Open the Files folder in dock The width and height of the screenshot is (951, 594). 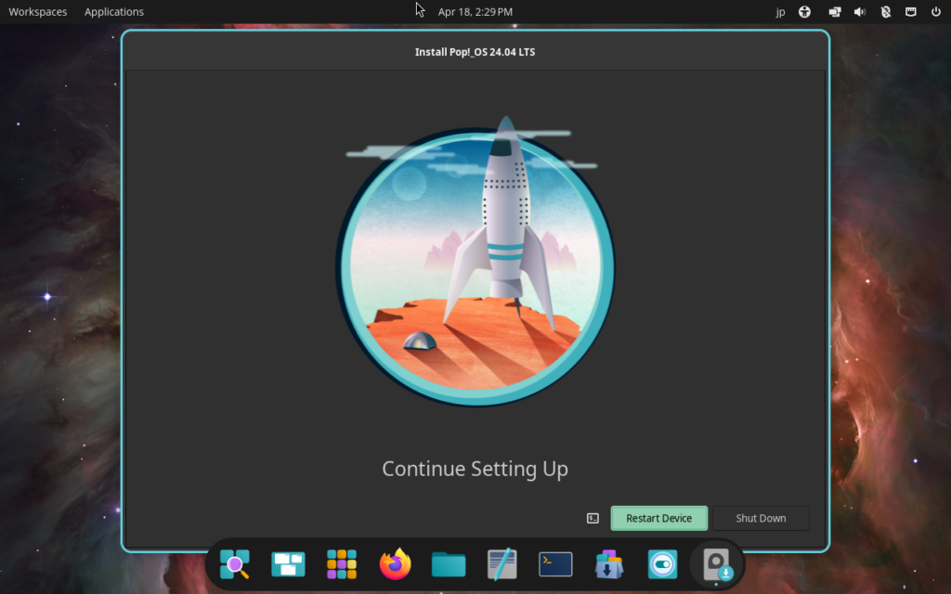[449, 563]
